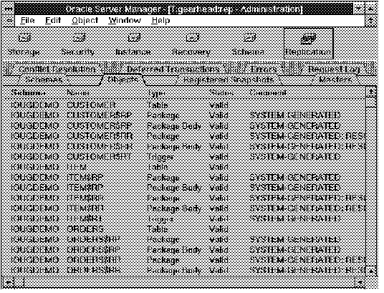
Task: Select the CUSTOMER table name
Action: (x=91, y=105)
